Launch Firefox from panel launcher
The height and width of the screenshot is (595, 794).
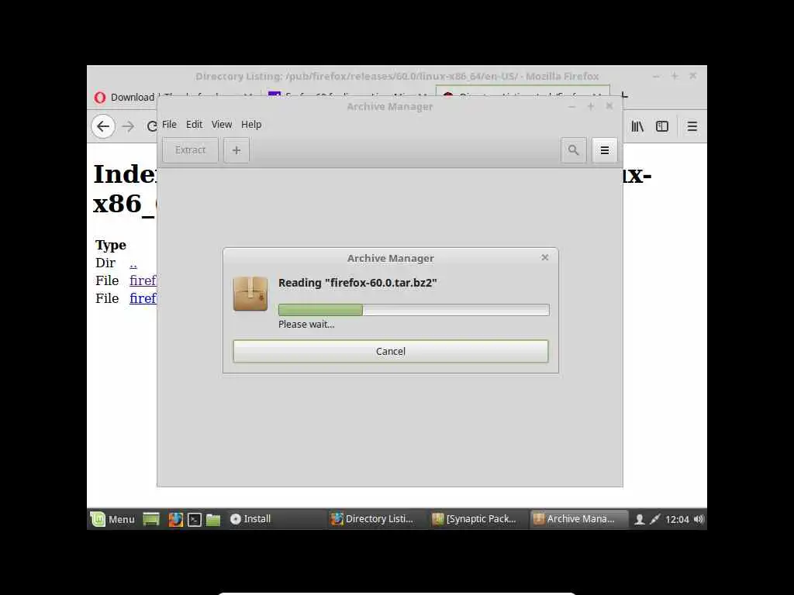[175, 519]
